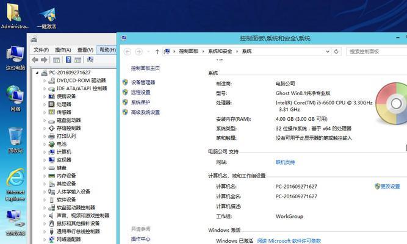Click the System window forward button
The image size is (407, 244).
tap(139, 52)
